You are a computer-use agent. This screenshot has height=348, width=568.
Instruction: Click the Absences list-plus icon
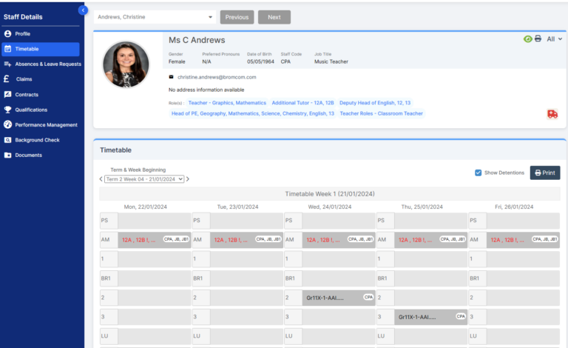7,64
